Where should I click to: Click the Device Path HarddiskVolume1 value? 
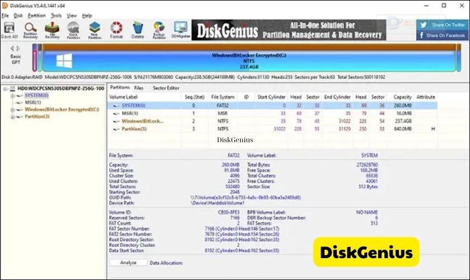[x=217, y=203]
